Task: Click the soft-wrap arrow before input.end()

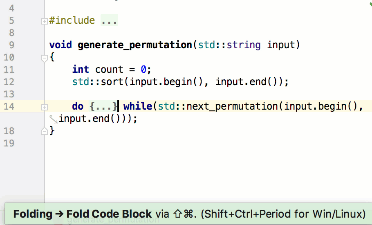Action: click(x=54, y=119)
